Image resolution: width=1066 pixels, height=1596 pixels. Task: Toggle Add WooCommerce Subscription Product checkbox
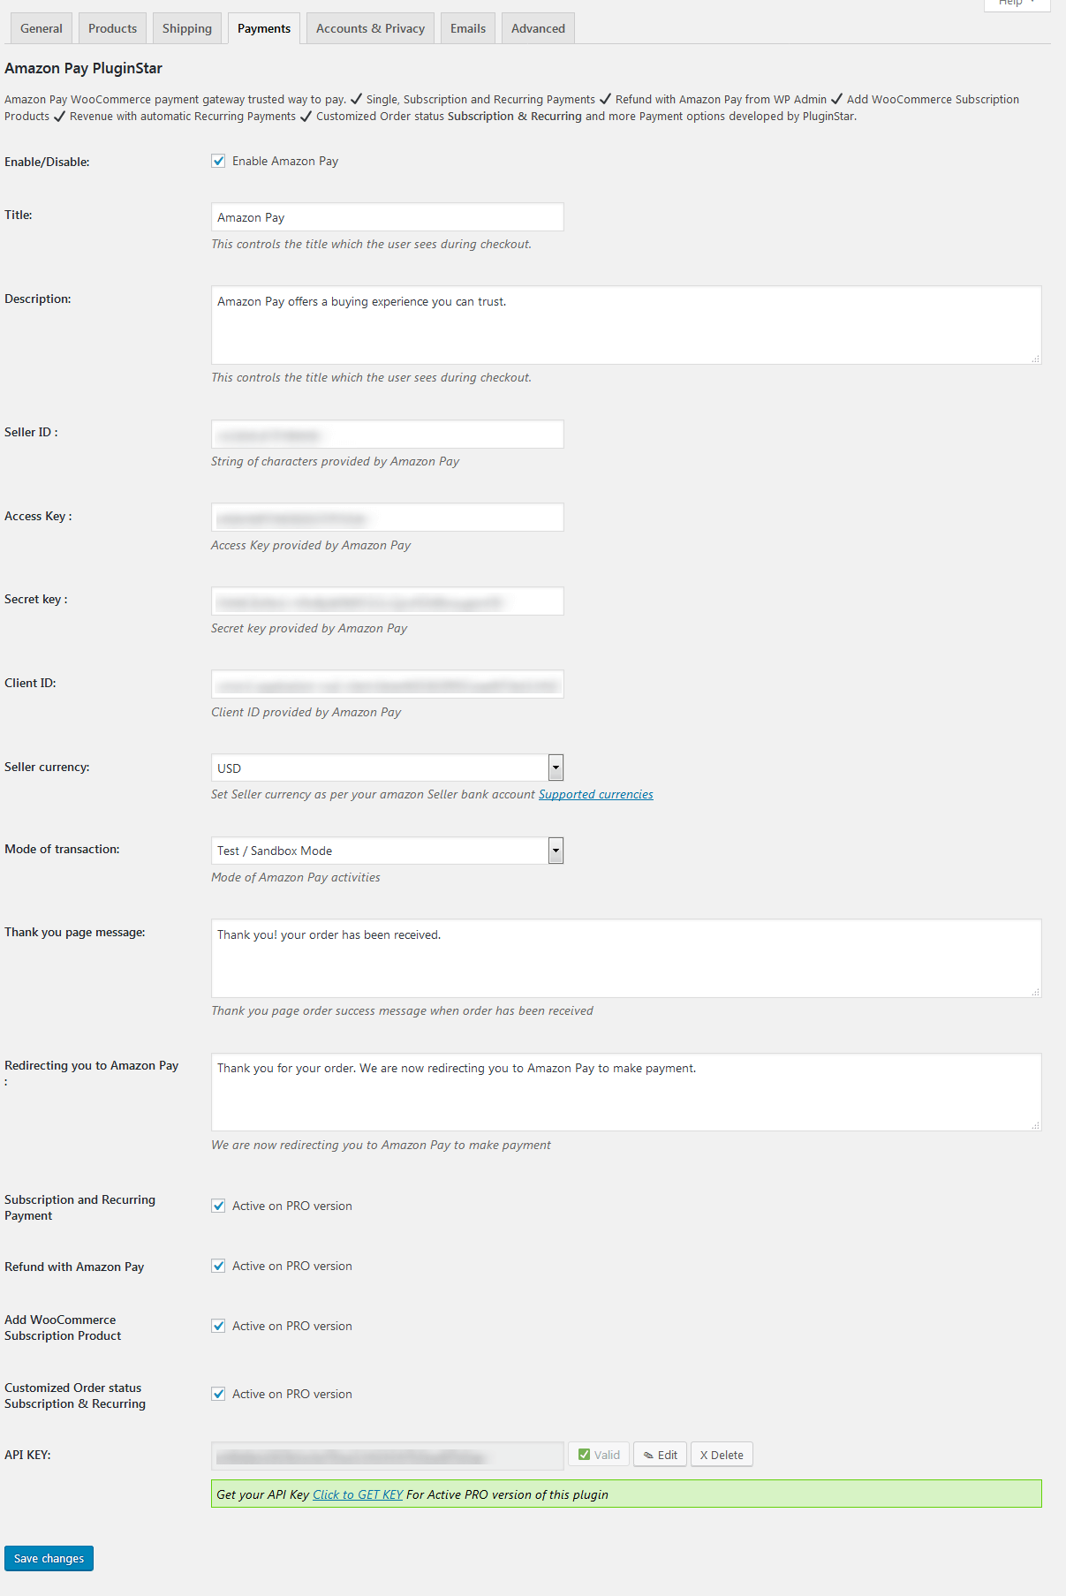[x=218, y=1326]
